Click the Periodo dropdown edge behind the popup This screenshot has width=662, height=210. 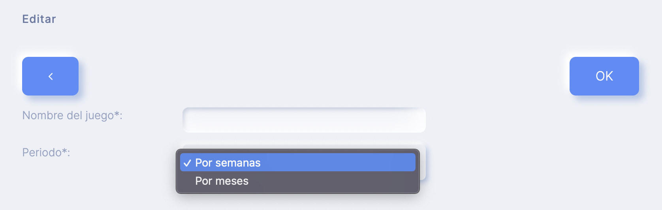(423, 162)
